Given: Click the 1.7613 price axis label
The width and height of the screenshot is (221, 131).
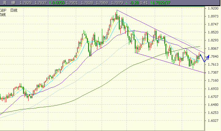Looking at the screenshot, I should coord(213,64).
